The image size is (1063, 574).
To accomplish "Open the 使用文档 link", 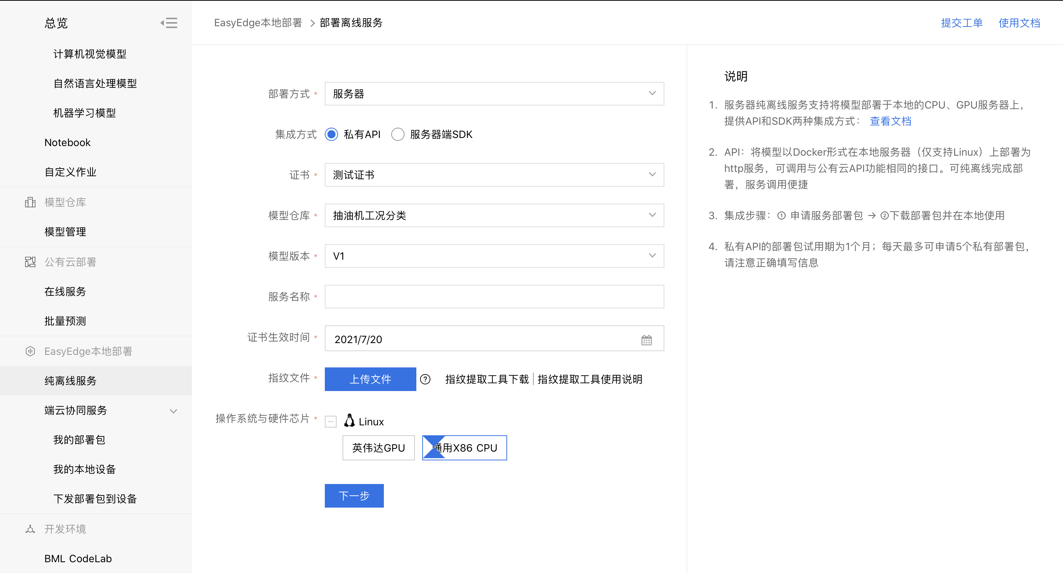I will tap(1019, 23).
